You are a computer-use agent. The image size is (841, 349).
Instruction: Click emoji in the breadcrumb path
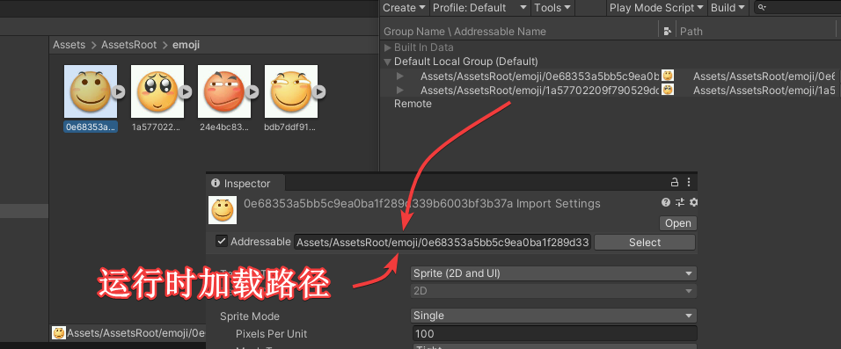point(186,45)
